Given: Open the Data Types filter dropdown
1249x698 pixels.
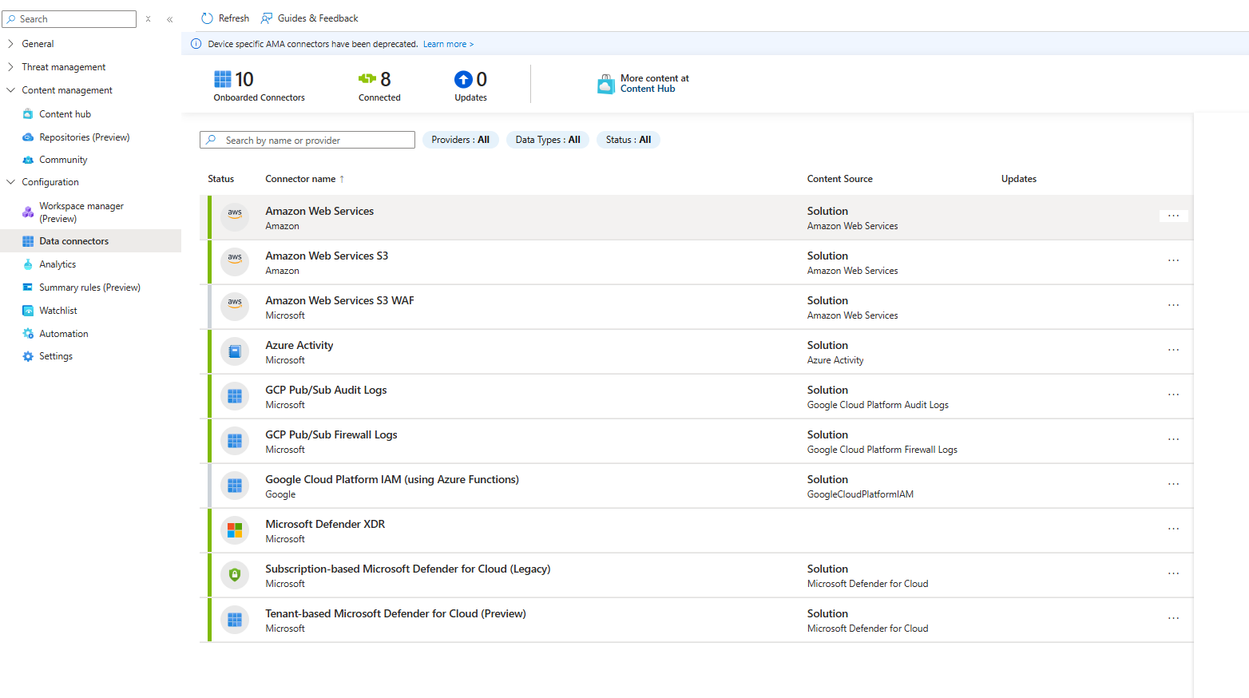Looking at the screenshot, I should [548, 140].
